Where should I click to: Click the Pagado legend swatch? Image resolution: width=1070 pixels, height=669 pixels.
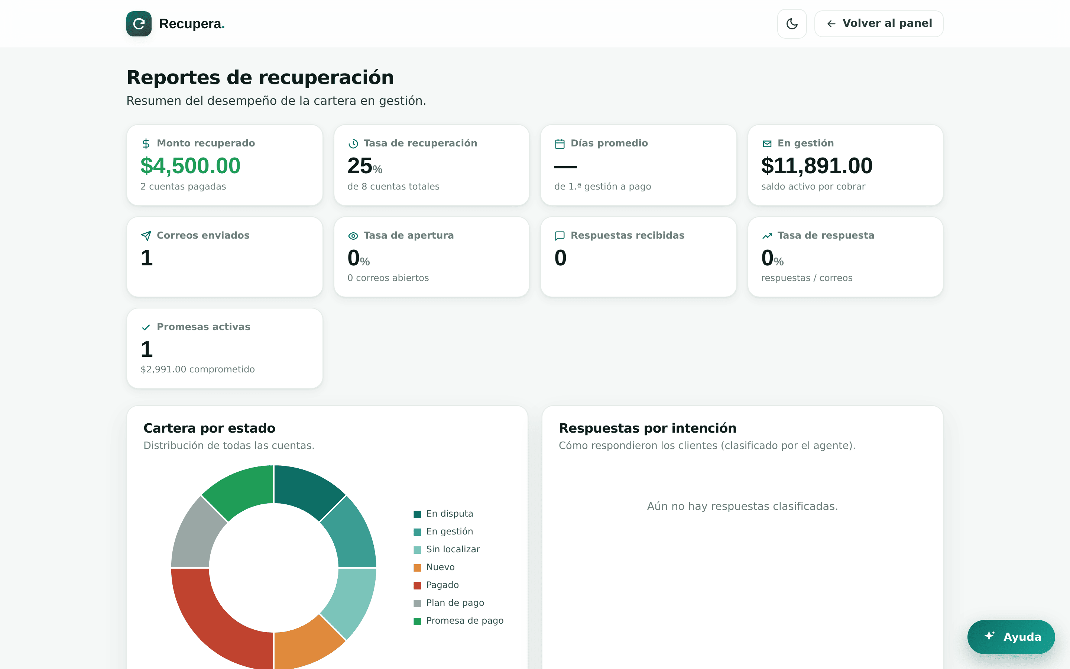[x=417, y=585]
